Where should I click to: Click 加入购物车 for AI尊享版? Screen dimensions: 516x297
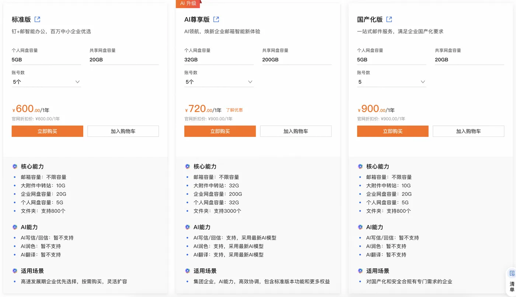pyautogui.click(x=296, y=131)
